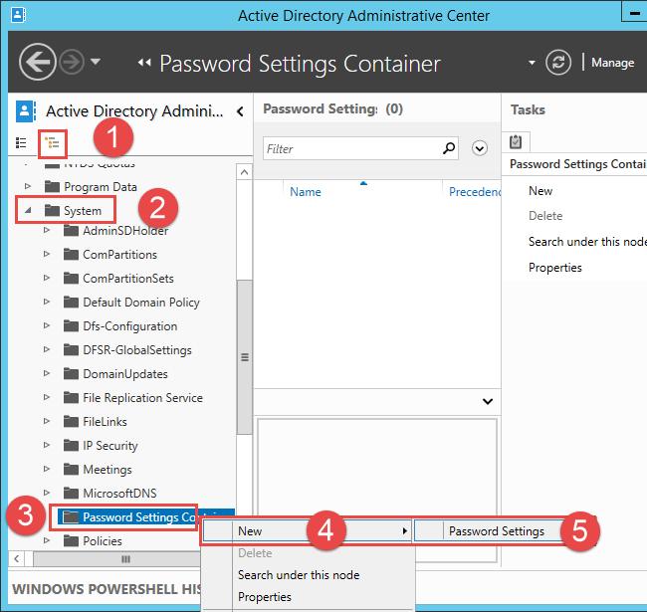Select the DFSR-GlobalSettings folder

tap(127, 350)
